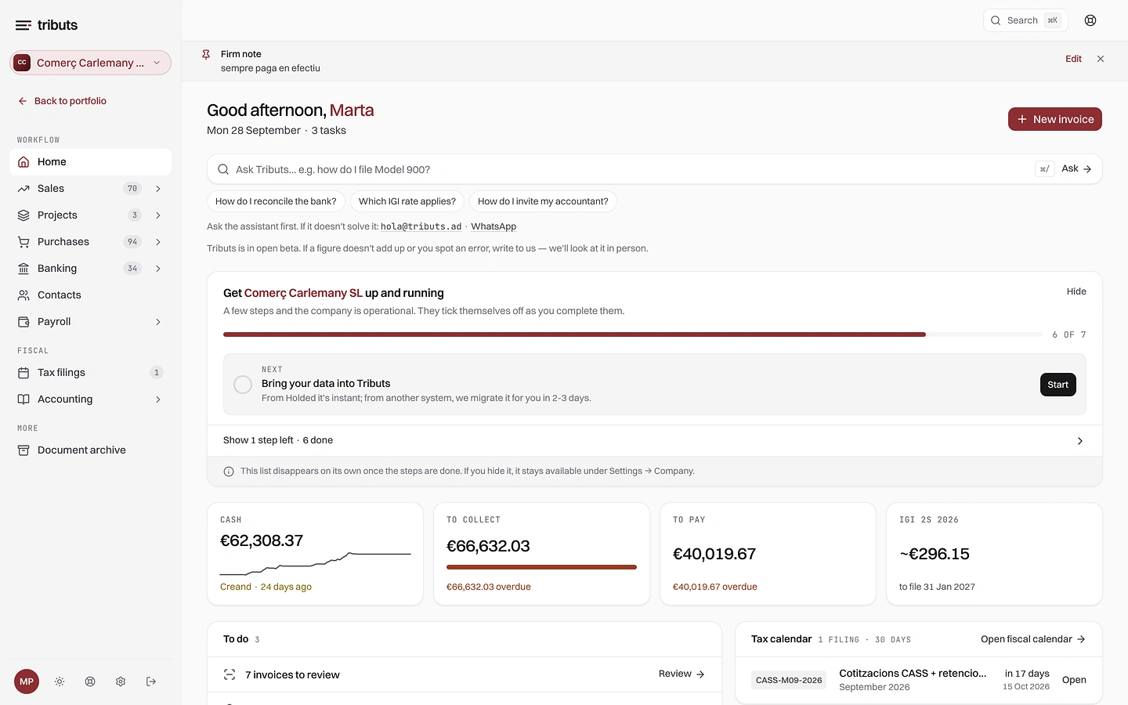Expand the Banking submenu chevron
Screen dimensions: 1128x705
tap(158, 269)
